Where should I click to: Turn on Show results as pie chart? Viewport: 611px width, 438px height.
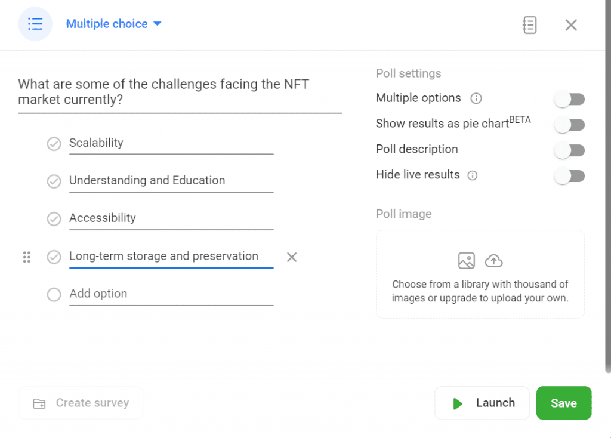click(x=569, y=125)
